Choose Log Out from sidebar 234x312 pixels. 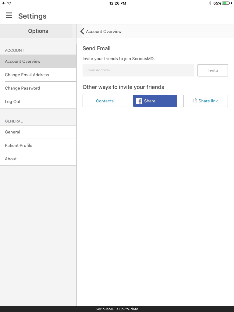38,101
